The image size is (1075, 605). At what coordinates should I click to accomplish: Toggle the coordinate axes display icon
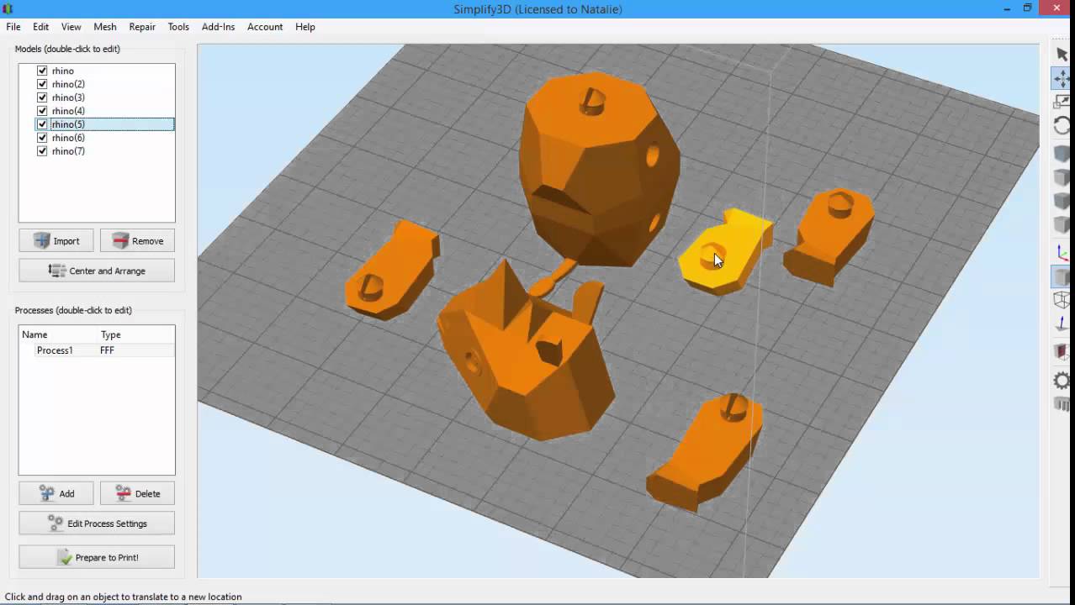coord(1062,253)
